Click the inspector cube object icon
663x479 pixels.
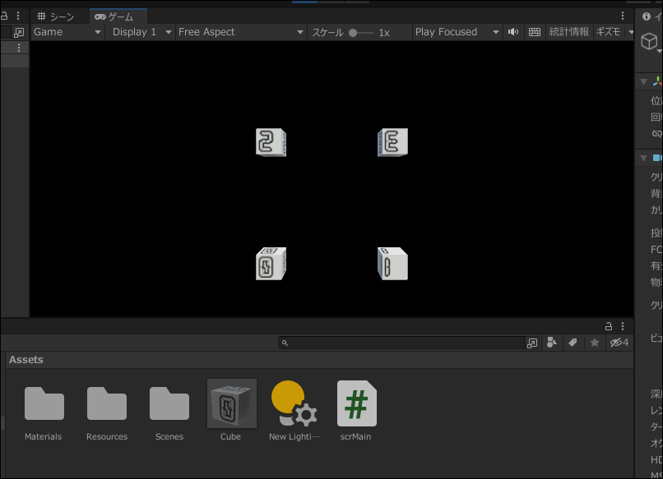650,41
